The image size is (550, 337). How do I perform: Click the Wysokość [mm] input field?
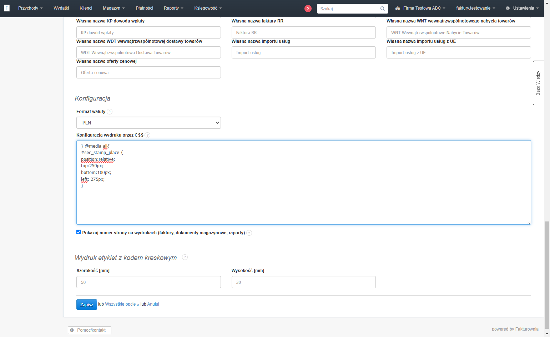tap(304, 282)
